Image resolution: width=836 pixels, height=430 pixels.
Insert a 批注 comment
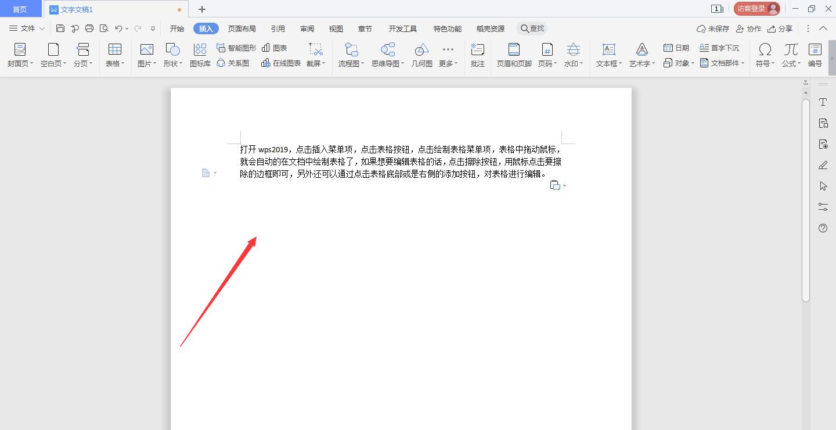[x=477, y=55]
